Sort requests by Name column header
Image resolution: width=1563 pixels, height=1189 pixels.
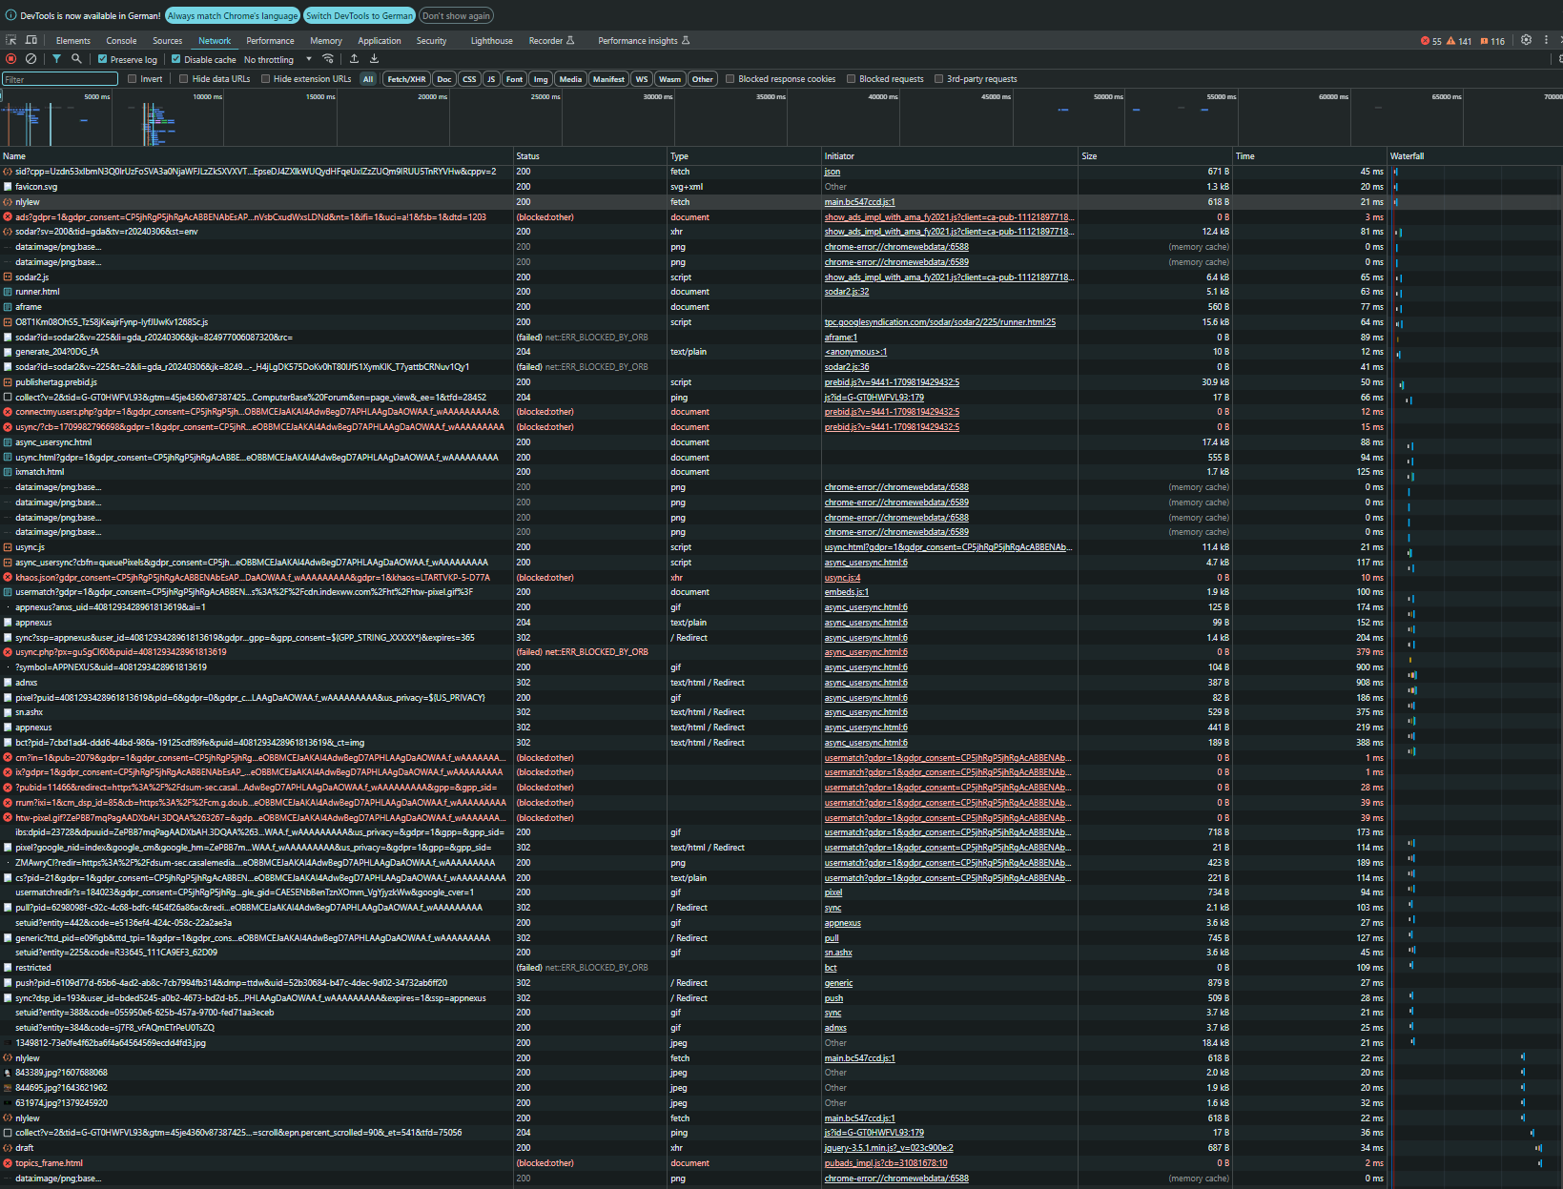[x=257, y=156]
